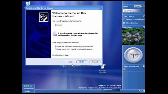Click the Slide Show tile options icon
This screenshot has height=94, width=168.
pyautogui.click(x=144, y=27)
